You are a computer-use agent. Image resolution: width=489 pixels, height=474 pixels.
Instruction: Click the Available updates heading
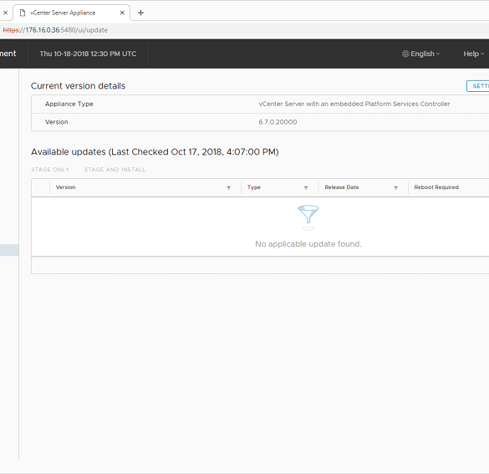[x=155, y=152]
